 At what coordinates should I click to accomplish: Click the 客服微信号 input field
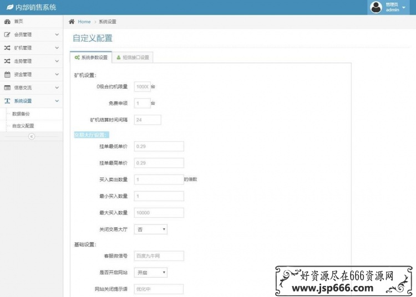click(x=159, y=256)
